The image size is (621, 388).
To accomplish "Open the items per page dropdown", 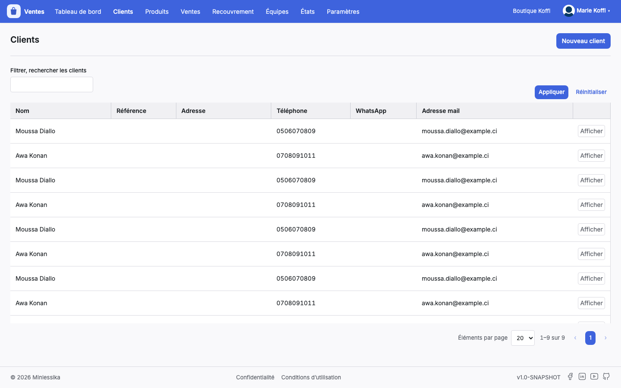I will coord(523,338).
